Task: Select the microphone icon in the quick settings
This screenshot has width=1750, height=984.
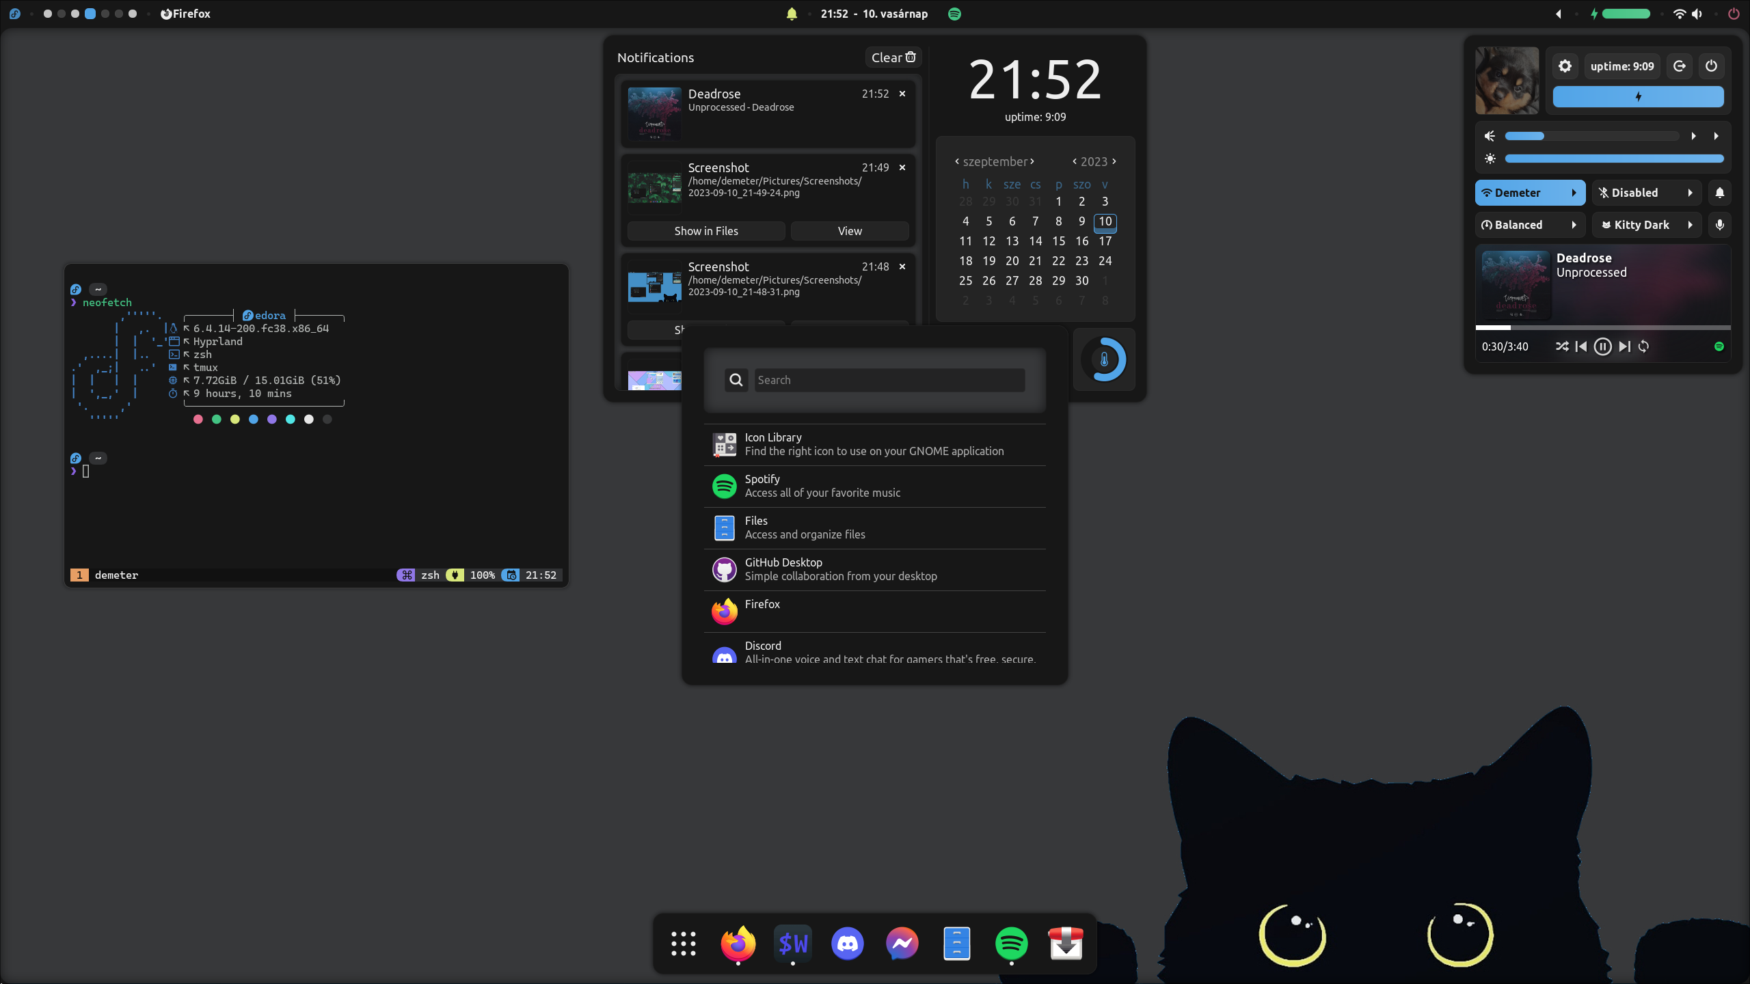Action: [1720, 224]
